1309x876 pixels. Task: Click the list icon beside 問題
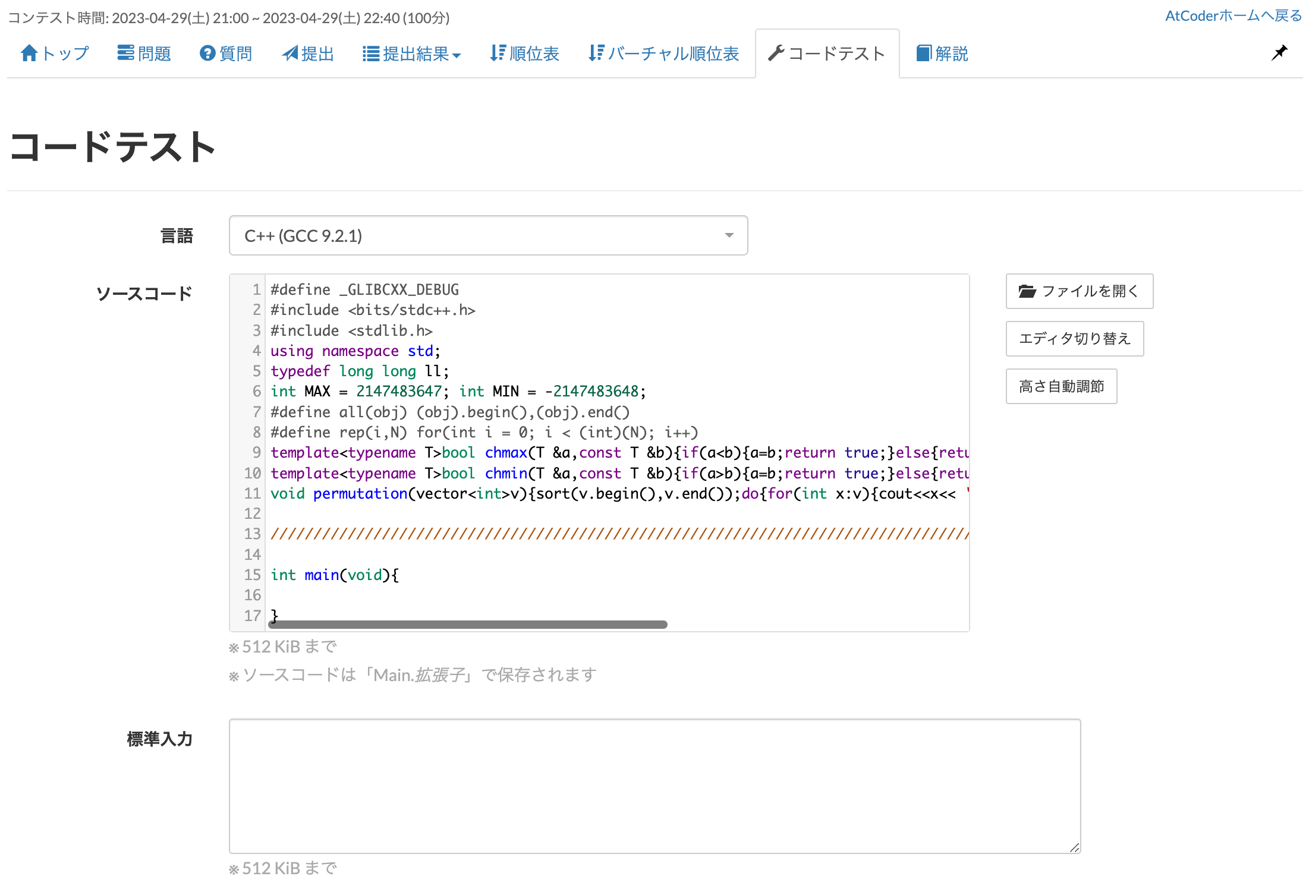click(125, 53)
